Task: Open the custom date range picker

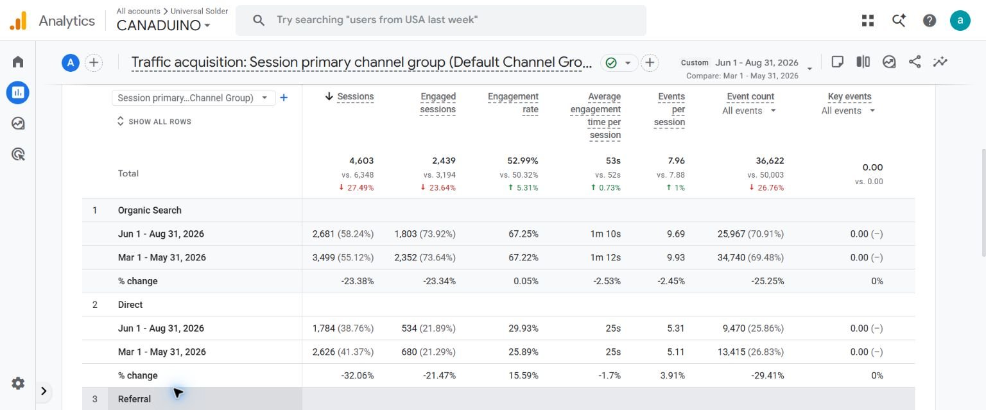Action: (x=747, y=68)
